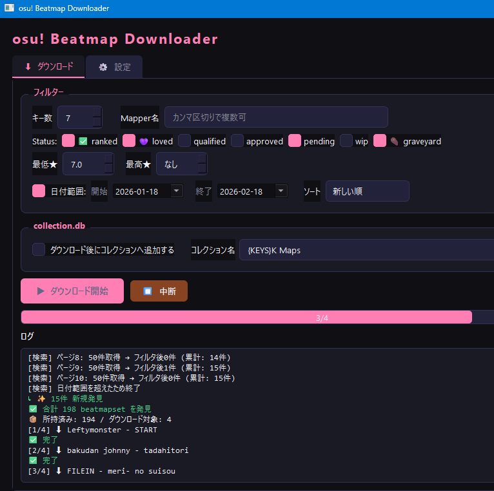Click the graveyard tombstone icon
494x491 pixels.
[x=394, y=141]
